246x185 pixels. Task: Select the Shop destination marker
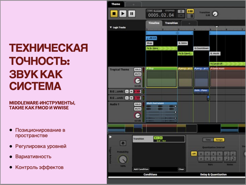pos(149,43)
